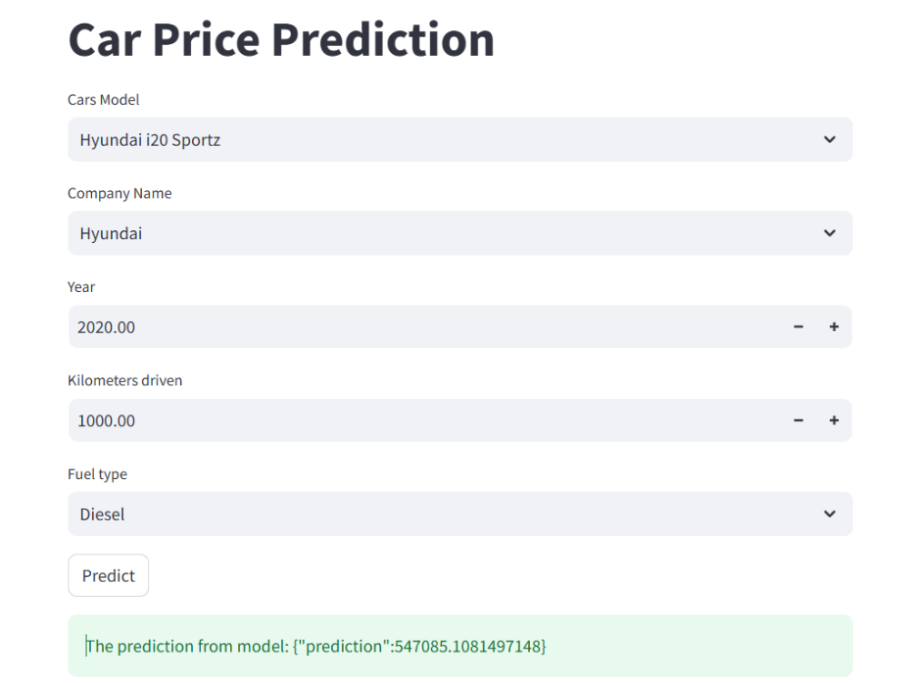Screen dimensions: 916x683
Task: Click the chevron arrow of Company Name
Action: click(x=829, y=233)
